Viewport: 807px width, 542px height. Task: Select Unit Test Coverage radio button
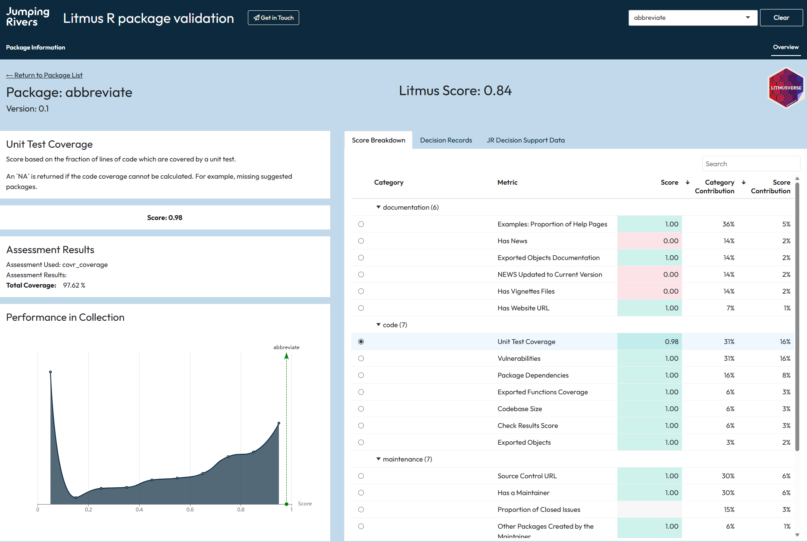[x=361, y=342]
